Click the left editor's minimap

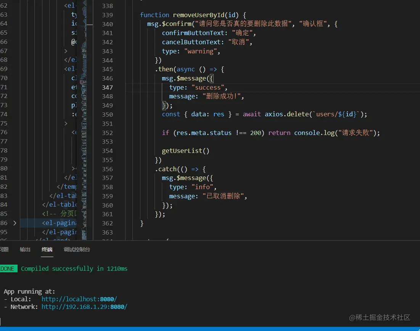click(x=84, y=120)
